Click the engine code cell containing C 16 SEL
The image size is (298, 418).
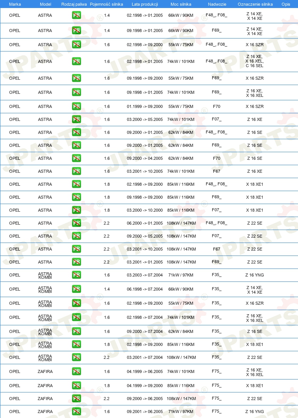[x=255, y=61]
